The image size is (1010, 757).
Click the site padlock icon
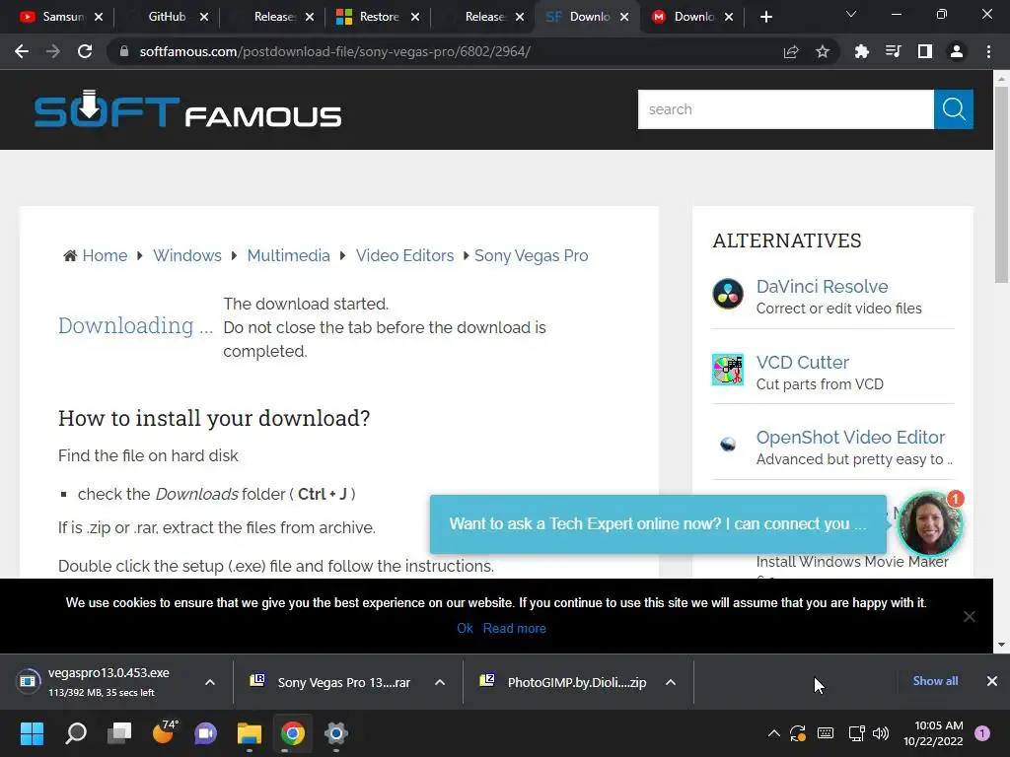pyautogui.click(x=124, y=51)
